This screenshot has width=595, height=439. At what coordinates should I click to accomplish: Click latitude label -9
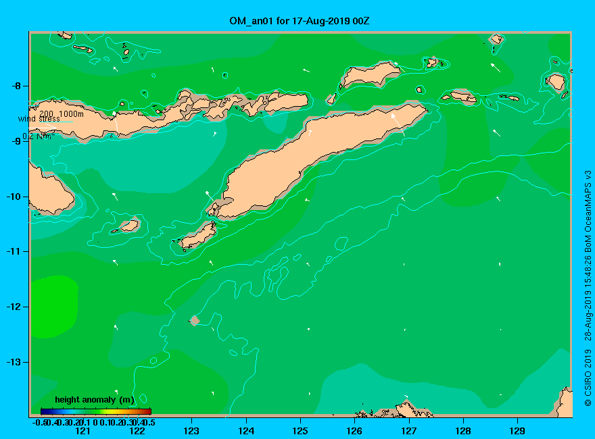(x=17, y=141)
